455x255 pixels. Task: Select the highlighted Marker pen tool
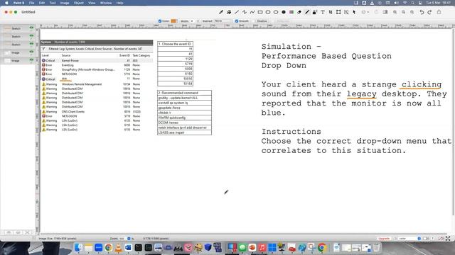307,12
